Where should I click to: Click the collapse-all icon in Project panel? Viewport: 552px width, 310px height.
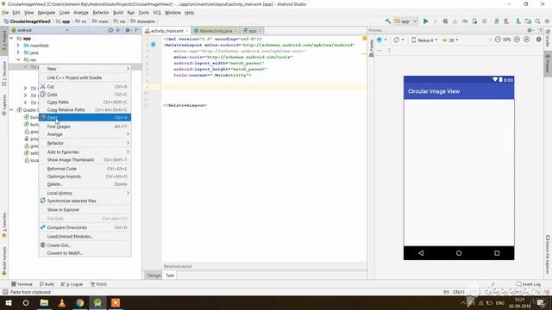(118, 30)
